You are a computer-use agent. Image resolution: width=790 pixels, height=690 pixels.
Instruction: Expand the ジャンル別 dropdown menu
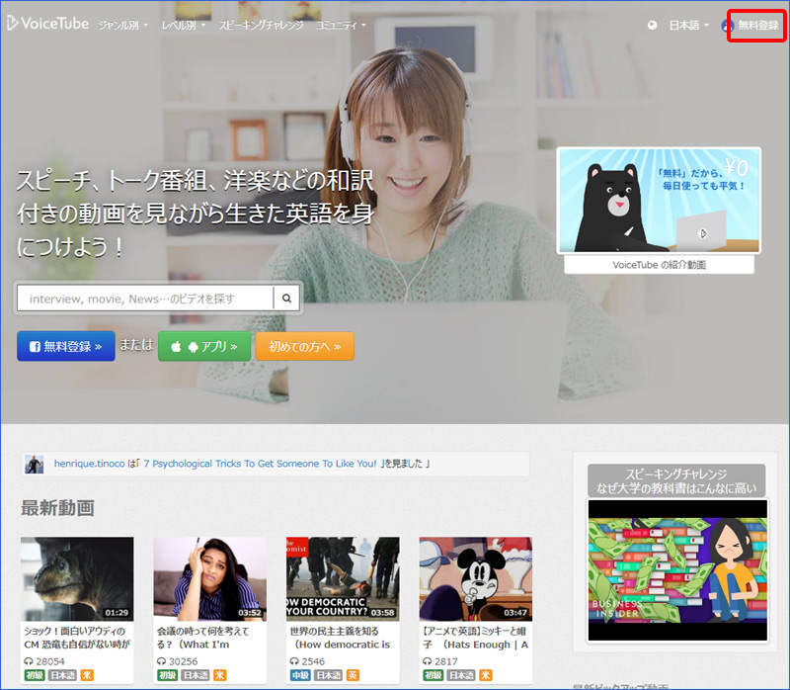121,25
